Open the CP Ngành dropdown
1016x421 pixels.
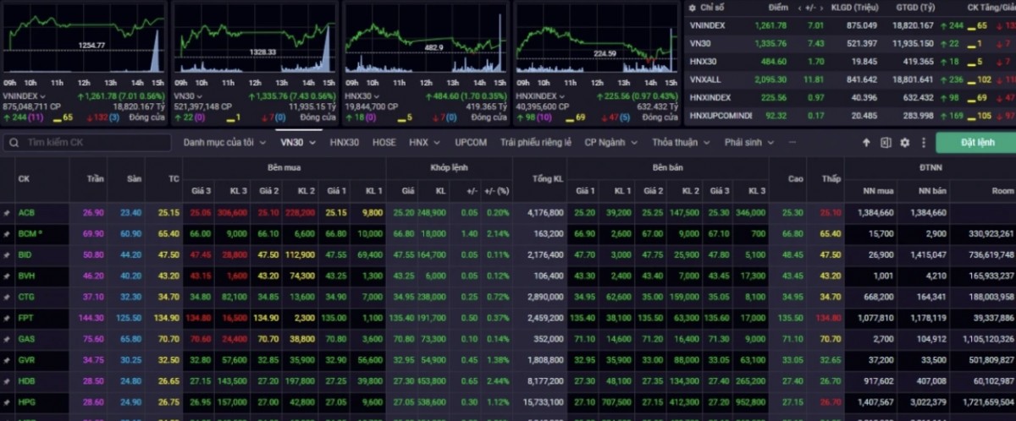click(x=611, y=143)
